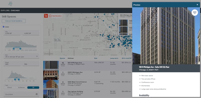201x98 pixels.
Task: Open the 180 N Michigan Ave listing thumbnail
Action: (x=51, y=65)
